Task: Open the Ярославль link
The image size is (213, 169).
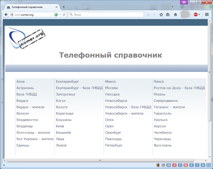Action: coord(163,145)
